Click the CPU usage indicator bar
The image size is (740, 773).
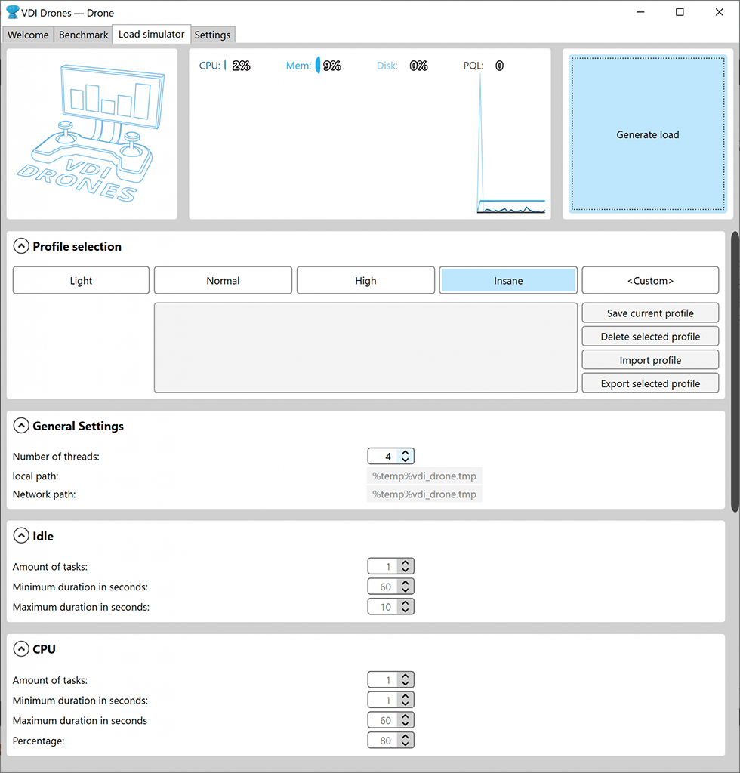(225, 65)
